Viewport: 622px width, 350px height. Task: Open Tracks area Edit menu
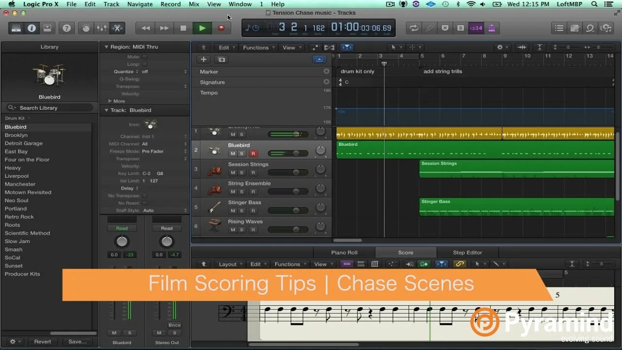point(226,48)
